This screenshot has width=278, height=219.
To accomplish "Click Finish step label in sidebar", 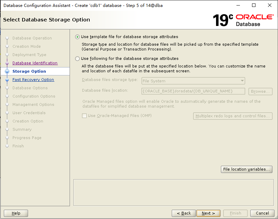I will point(18,146).
